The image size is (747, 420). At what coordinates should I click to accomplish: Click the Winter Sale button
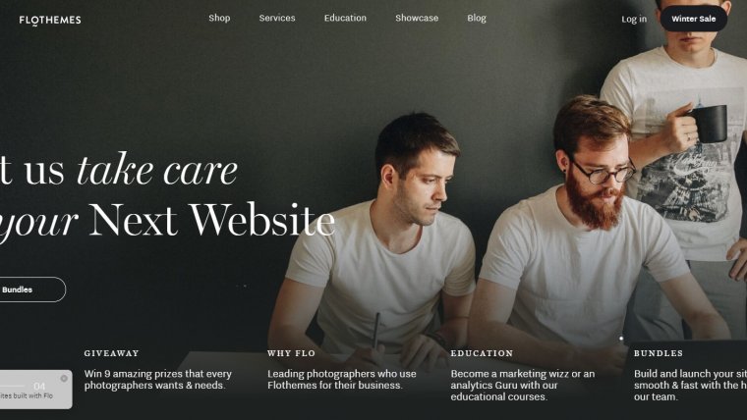coord(693,19)
